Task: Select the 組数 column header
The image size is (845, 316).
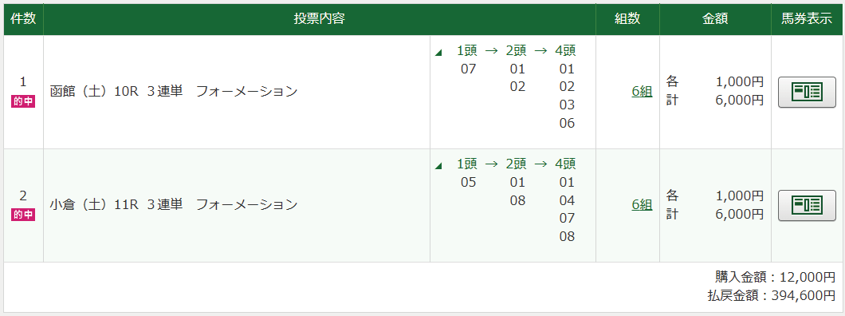Action: pos(628,19)
